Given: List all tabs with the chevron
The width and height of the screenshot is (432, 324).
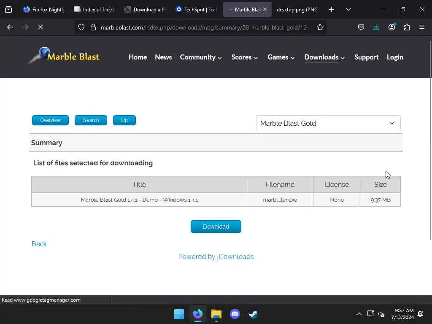Looking at the screenshot, I should [x=348, y=10].
